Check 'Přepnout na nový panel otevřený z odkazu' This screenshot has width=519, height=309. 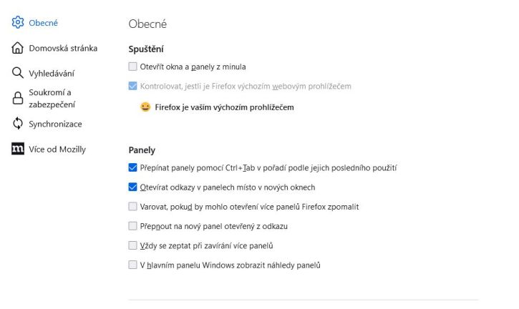coord(132,226)
